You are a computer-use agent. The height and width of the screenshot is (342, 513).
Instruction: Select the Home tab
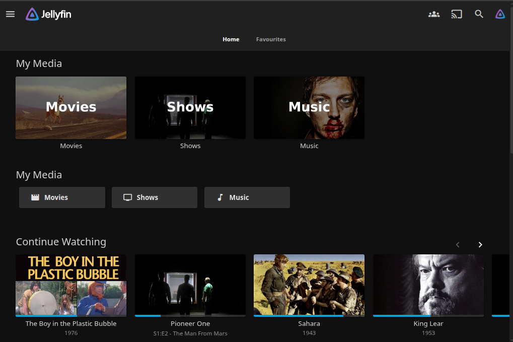pos(231,39)
